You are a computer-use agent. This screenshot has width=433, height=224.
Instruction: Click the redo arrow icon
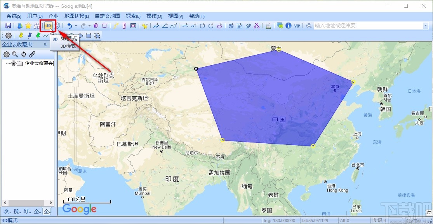click(83, 26)
